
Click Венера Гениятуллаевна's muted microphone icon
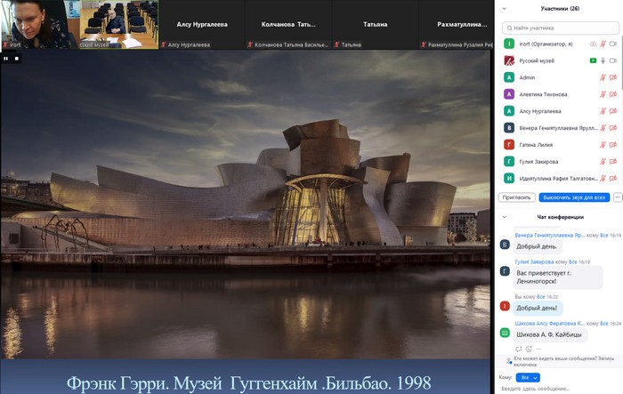[x=603, y=128]
